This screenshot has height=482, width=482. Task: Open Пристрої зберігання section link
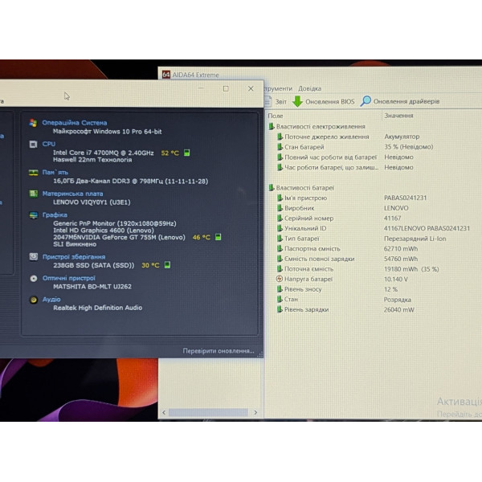pos(74,257)
